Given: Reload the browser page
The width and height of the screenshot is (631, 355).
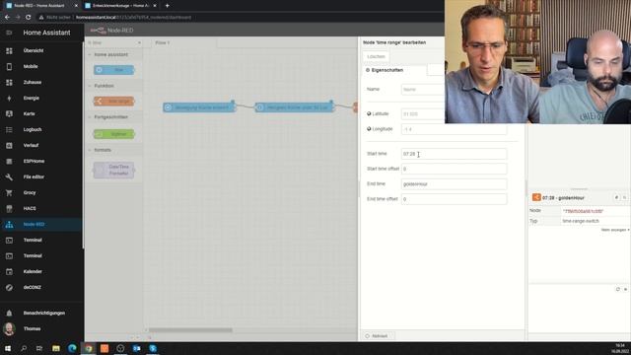Looking at the screenshot, I should pyautogui.click(x=29, y=18).
